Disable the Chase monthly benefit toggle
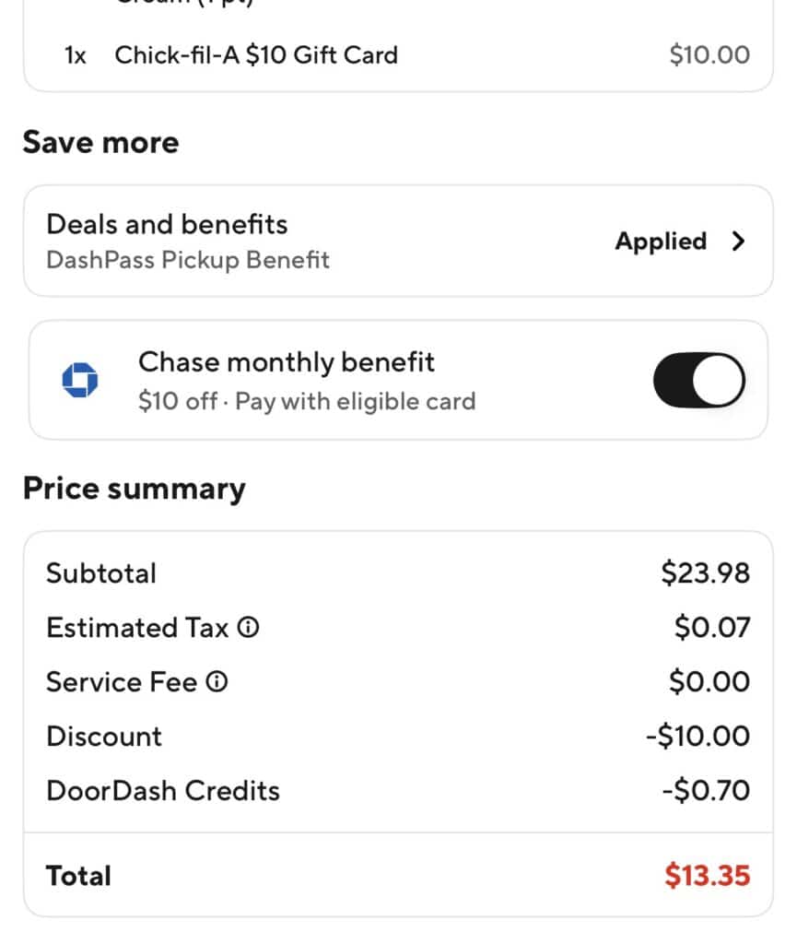Viewport: 797px width, 944px height. click(x=699, y=380)
